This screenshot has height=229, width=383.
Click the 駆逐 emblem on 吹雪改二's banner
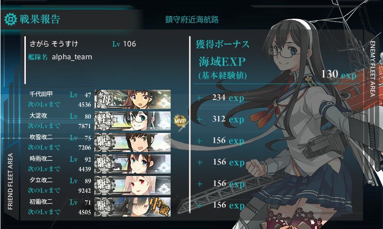(105, 142)
